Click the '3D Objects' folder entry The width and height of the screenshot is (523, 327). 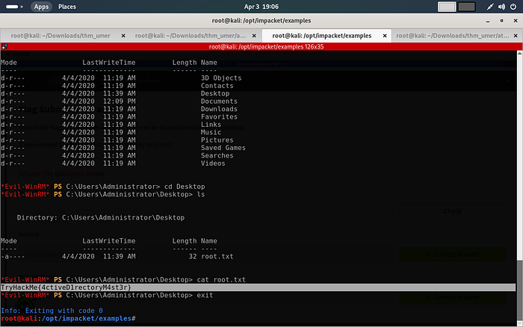click(x=221, y=78)
